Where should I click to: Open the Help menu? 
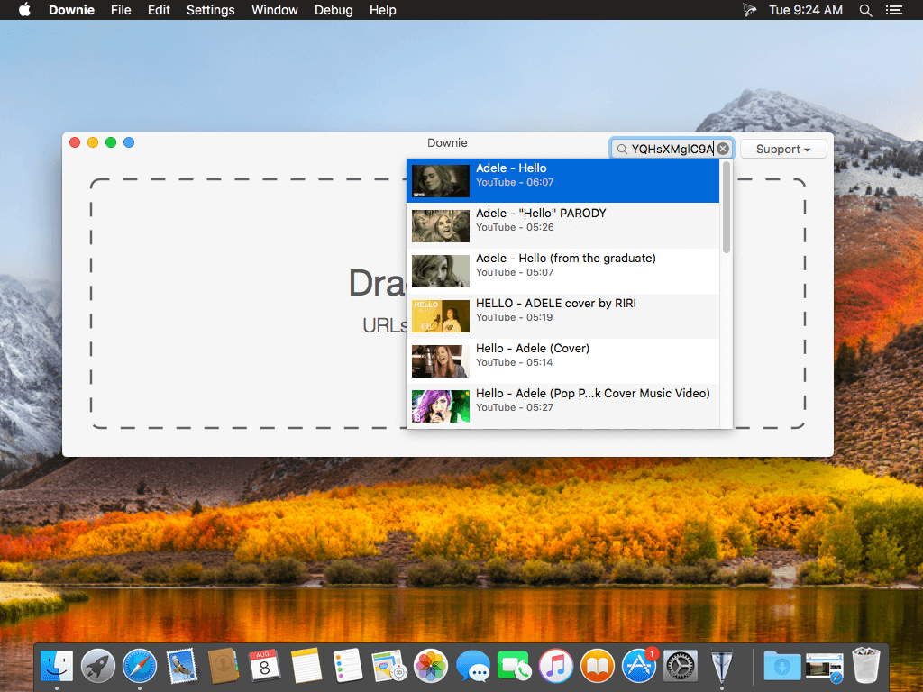coord(382,10)
